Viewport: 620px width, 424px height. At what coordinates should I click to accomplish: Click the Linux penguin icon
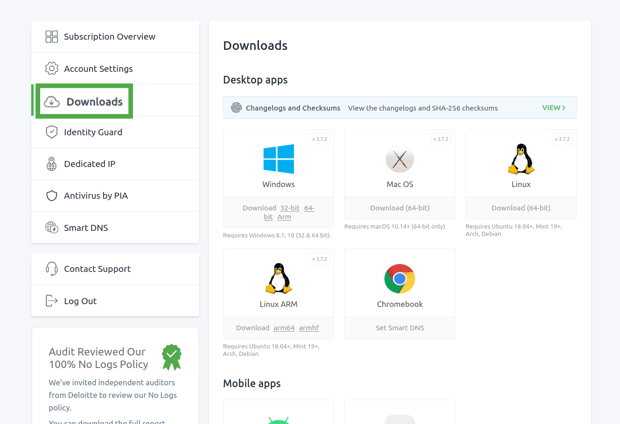click(x=521, y=159)
